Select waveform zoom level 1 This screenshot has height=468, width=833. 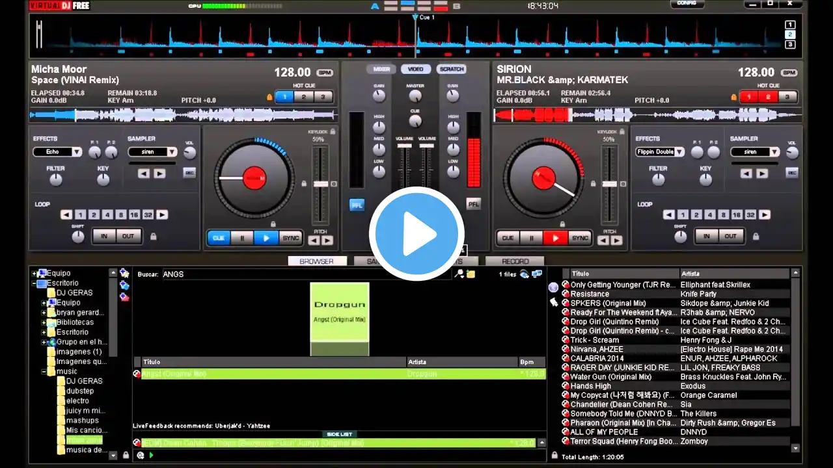click(790, 25)
